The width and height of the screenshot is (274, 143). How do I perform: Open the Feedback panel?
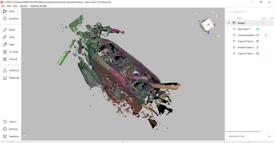click(10, 137)
